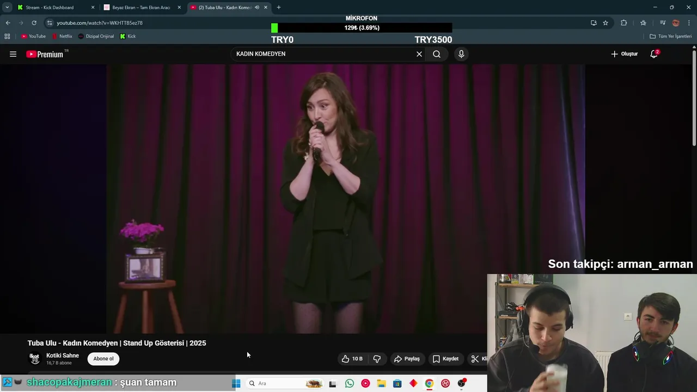697x392 pixels.
Task: Click the video player frame
Action: (346, 199)
